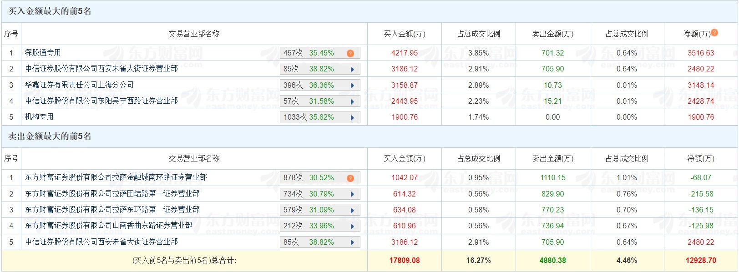Select the 买入金额最大的前5名 section title
Screen dimensions: 739x272
(50, 11)
